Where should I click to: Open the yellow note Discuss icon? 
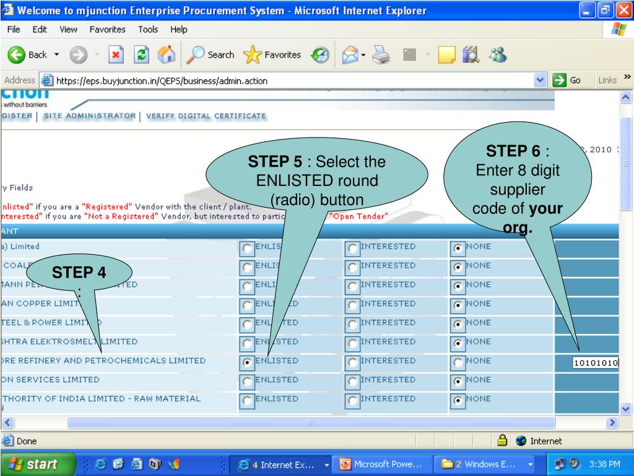pyautogui.click(x=446, y=55)
